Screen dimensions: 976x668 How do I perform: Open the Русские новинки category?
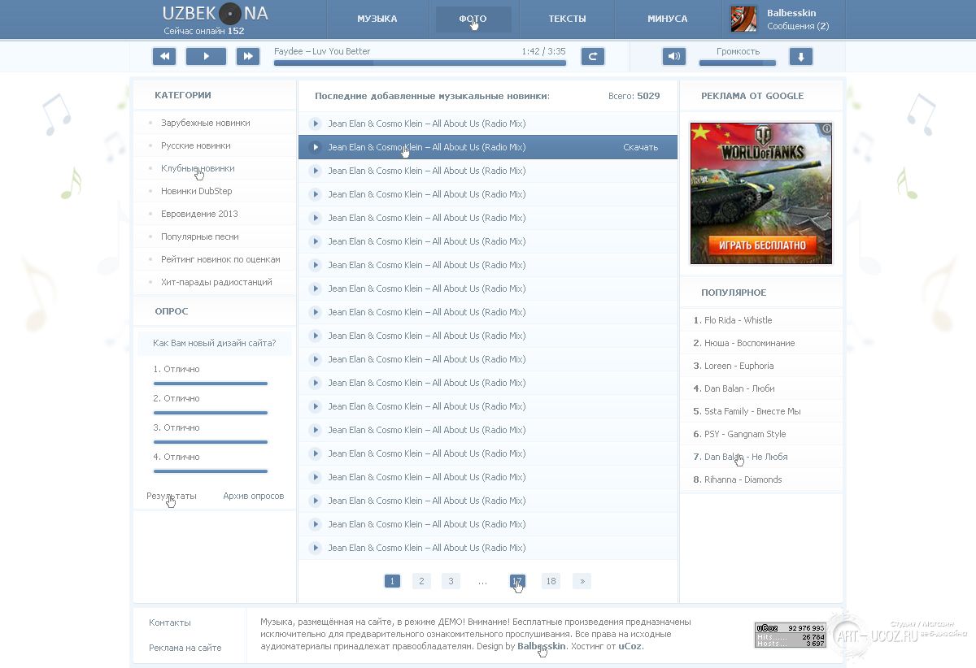click(196, 145)
